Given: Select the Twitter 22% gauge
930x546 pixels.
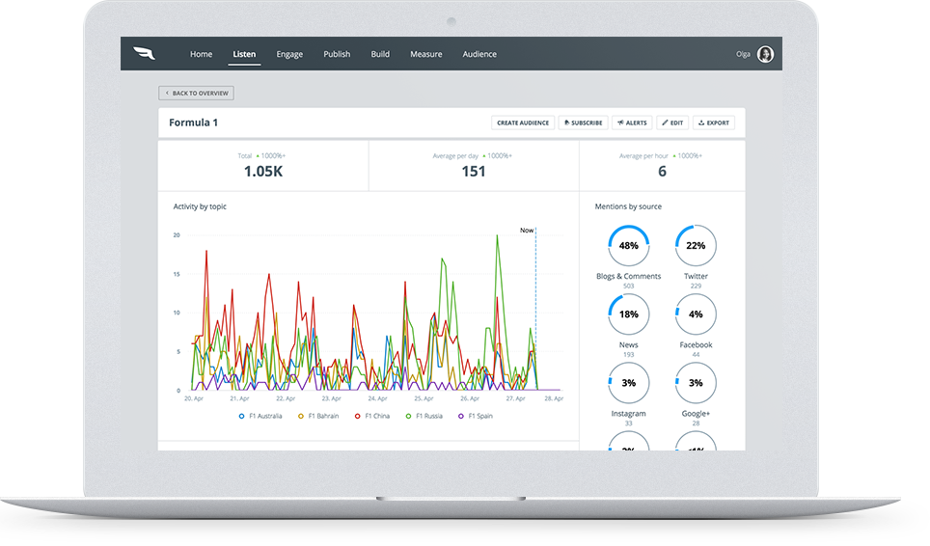Looking at the screenshot, I should pos(696,245).
